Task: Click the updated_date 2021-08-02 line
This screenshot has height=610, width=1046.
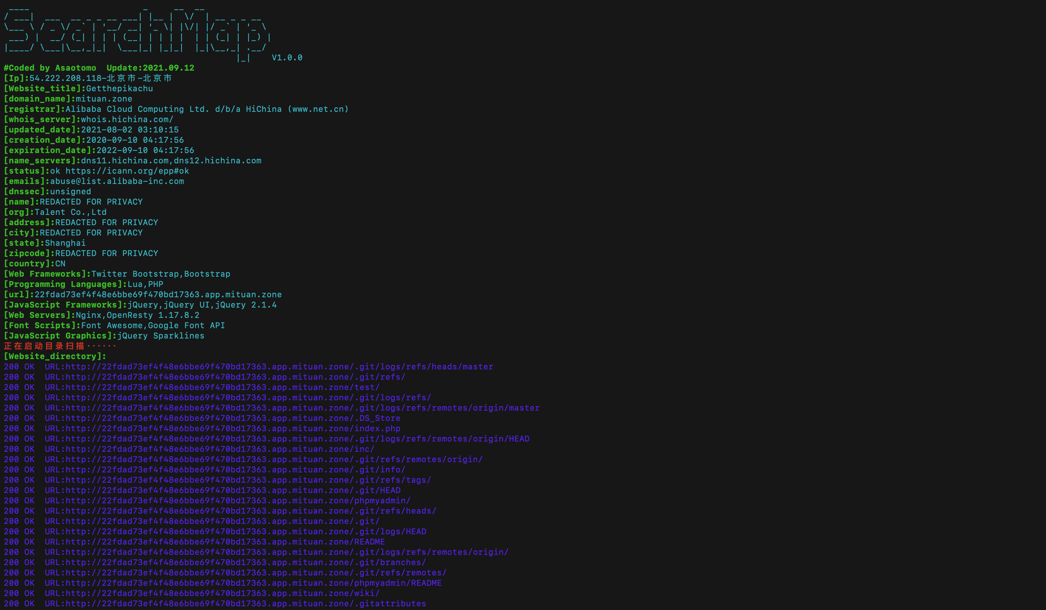Action: coord(91,130)
